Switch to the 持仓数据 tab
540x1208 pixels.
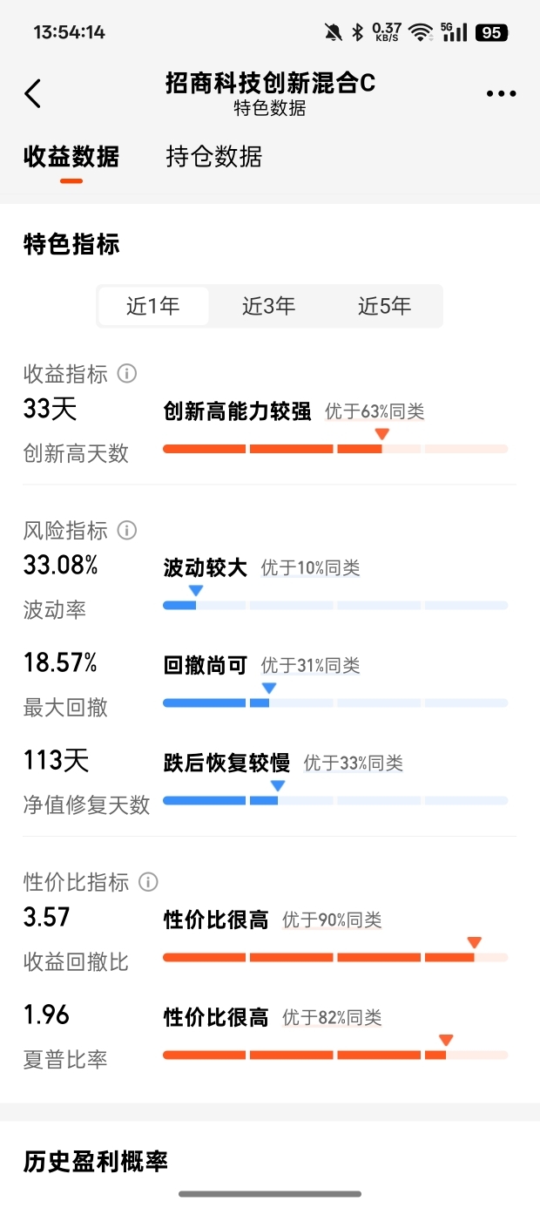pos(214,157)
